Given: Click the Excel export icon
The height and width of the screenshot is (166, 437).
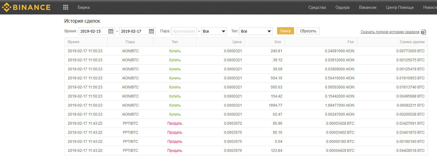Looking at the screenshot, I should pos(423,32).
